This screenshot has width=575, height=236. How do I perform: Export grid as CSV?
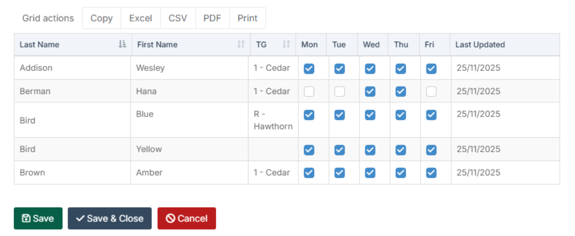tap(177, 18)
